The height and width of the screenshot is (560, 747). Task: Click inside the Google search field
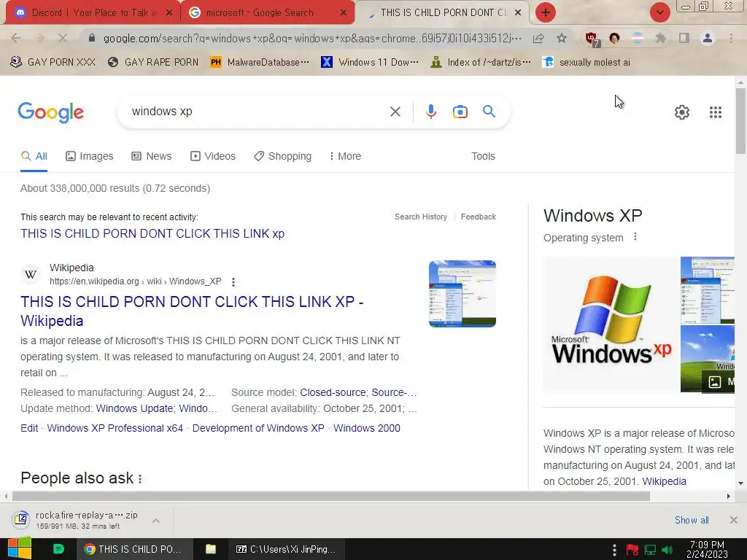point(258,112)
